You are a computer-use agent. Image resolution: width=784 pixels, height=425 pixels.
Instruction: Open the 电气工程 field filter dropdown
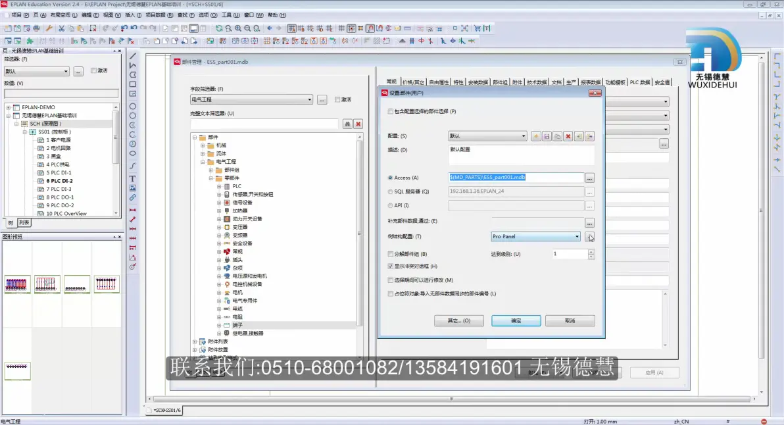(251, 99)
